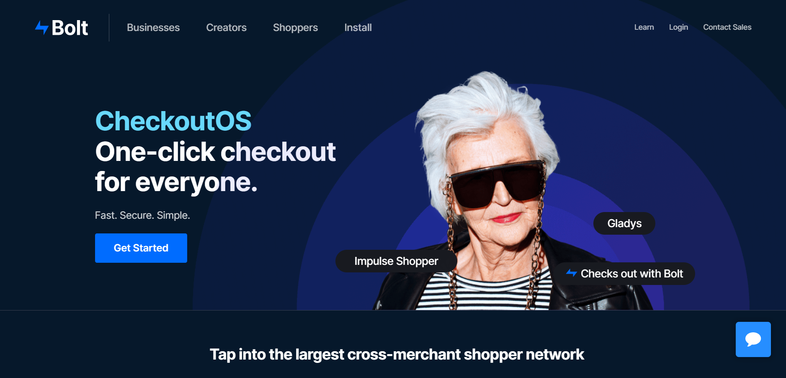Image resolution: width=786 pixels, height=378 pixels.
Task: Click the Get Started button
Action: tap(141, 248)
